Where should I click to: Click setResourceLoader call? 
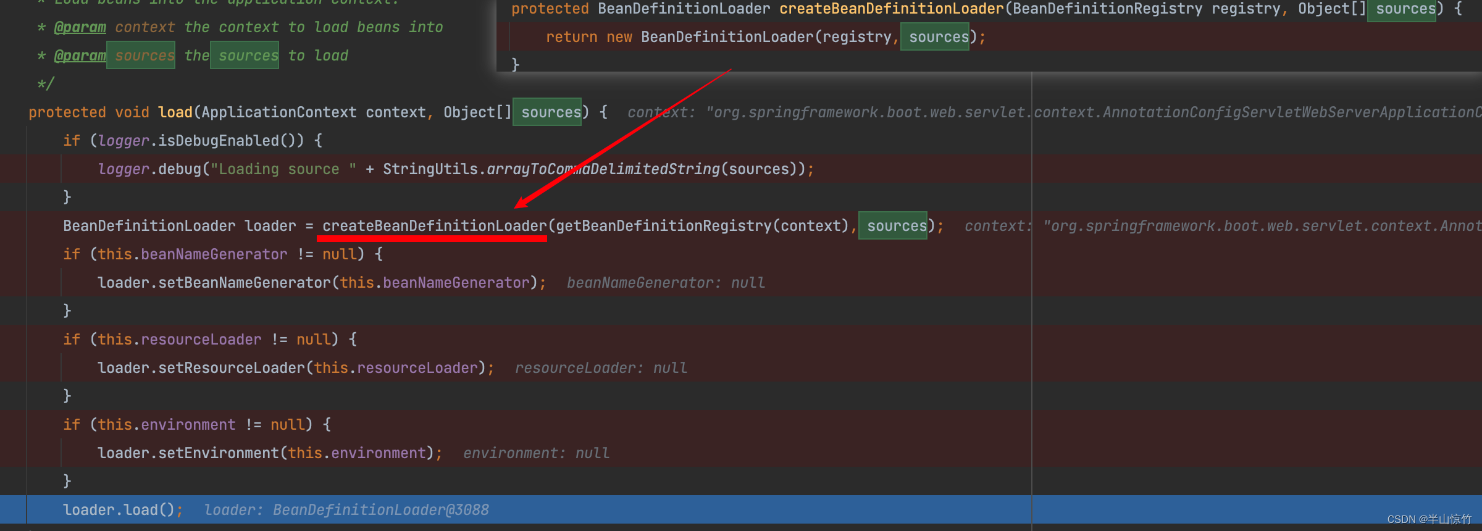(x=232, y=368)
